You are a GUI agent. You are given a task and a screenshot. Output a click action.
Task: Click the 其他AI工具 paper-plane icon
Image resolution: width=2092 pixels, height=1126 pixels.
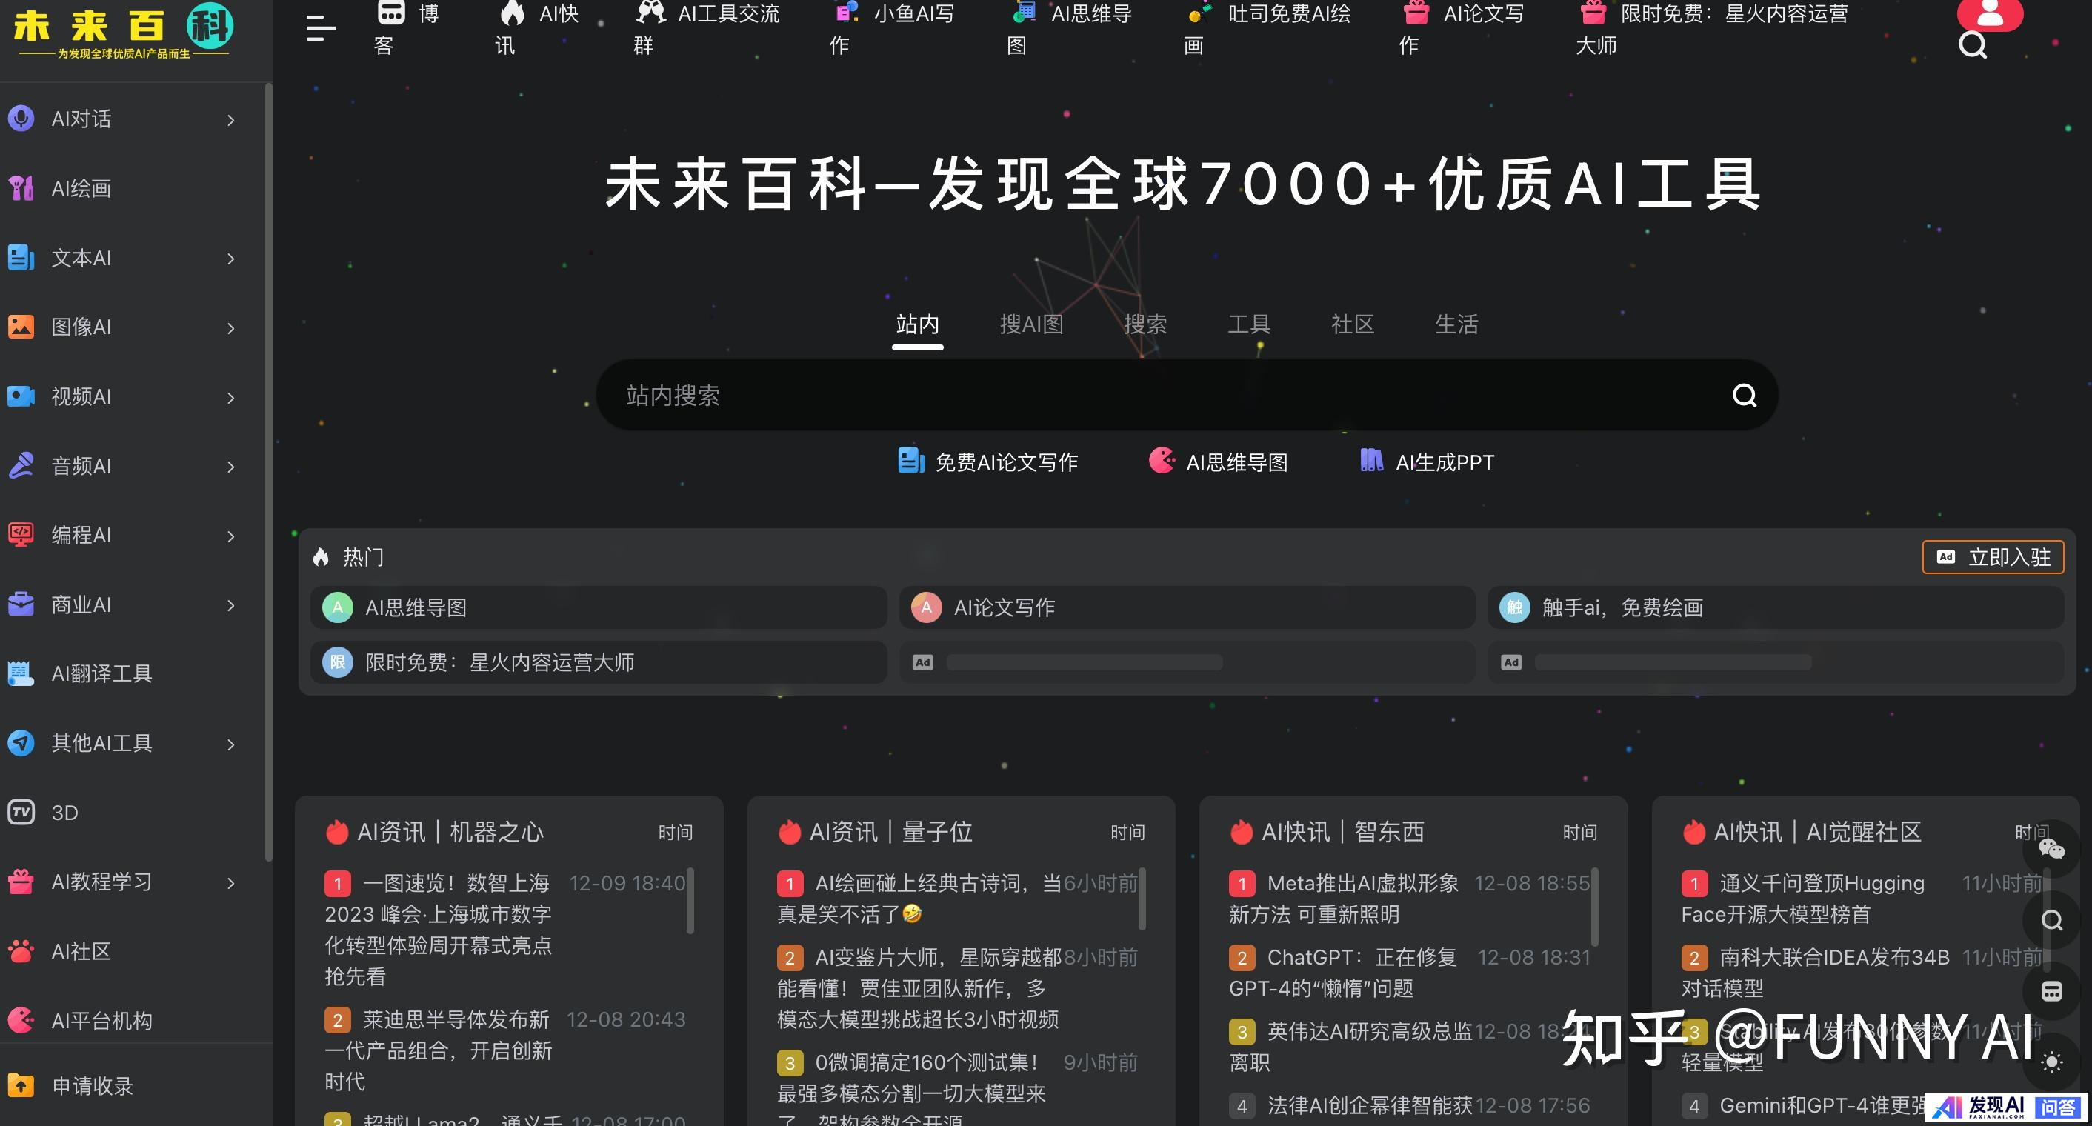click(21, 743)
